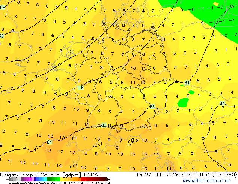The width and height of the screenshot is (238, 184).
Task: Select the dark blue swatch in the legend
Action: coord(35,179)
